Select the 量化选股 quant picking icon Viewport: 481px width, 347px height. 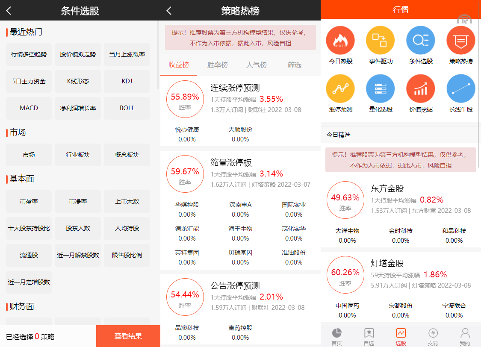pos(380,88)
